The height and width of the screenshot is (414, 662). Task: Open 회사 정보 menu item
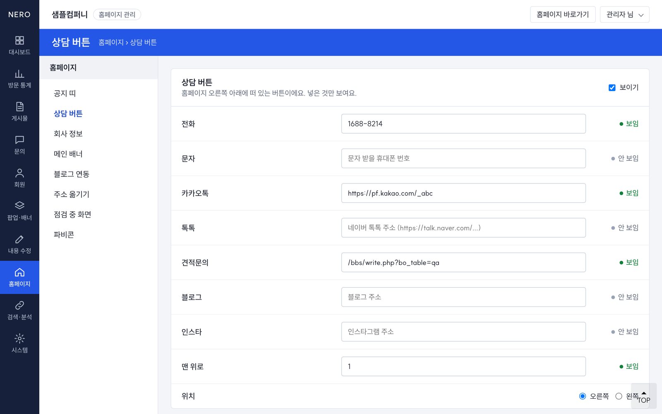pos(68,134)
